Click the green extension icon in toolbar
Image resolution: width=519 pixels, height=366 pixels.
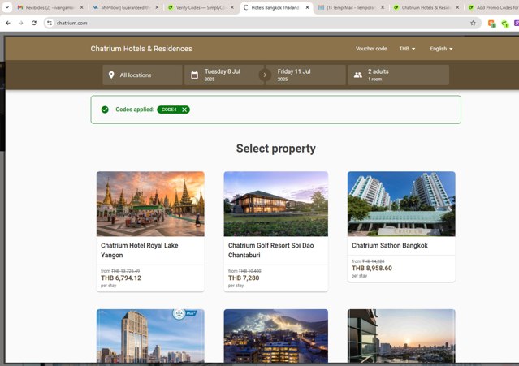pyautogui.click(x=504, y=24)
